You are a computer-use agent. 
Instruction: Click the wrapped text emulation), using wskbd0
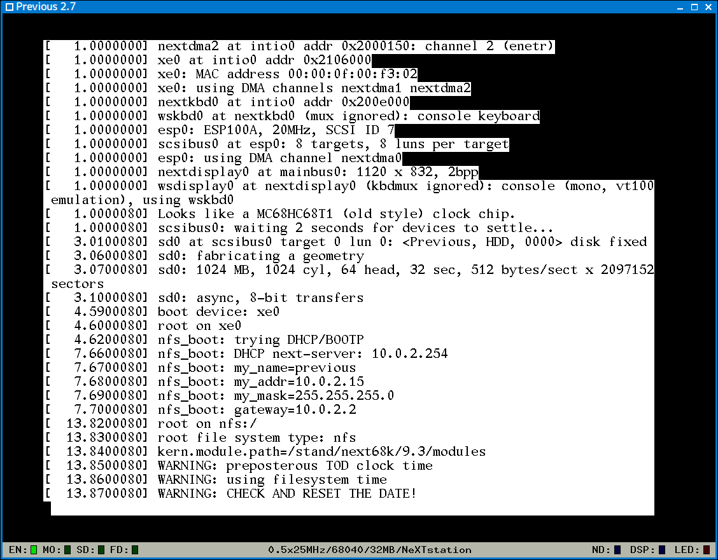pyautogui.click(x=143, y=200)
